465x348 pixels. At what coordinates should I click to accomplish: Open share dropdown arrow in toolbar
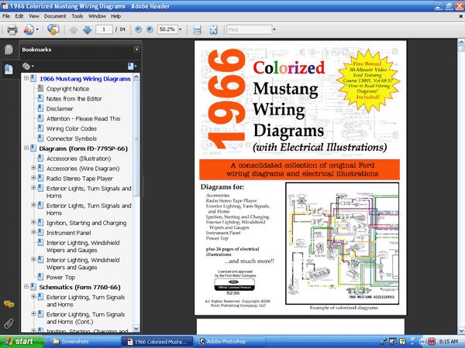37,29
